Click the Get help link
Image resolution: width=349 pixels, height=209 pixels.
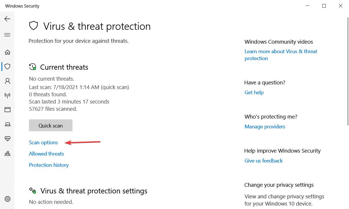254,93
